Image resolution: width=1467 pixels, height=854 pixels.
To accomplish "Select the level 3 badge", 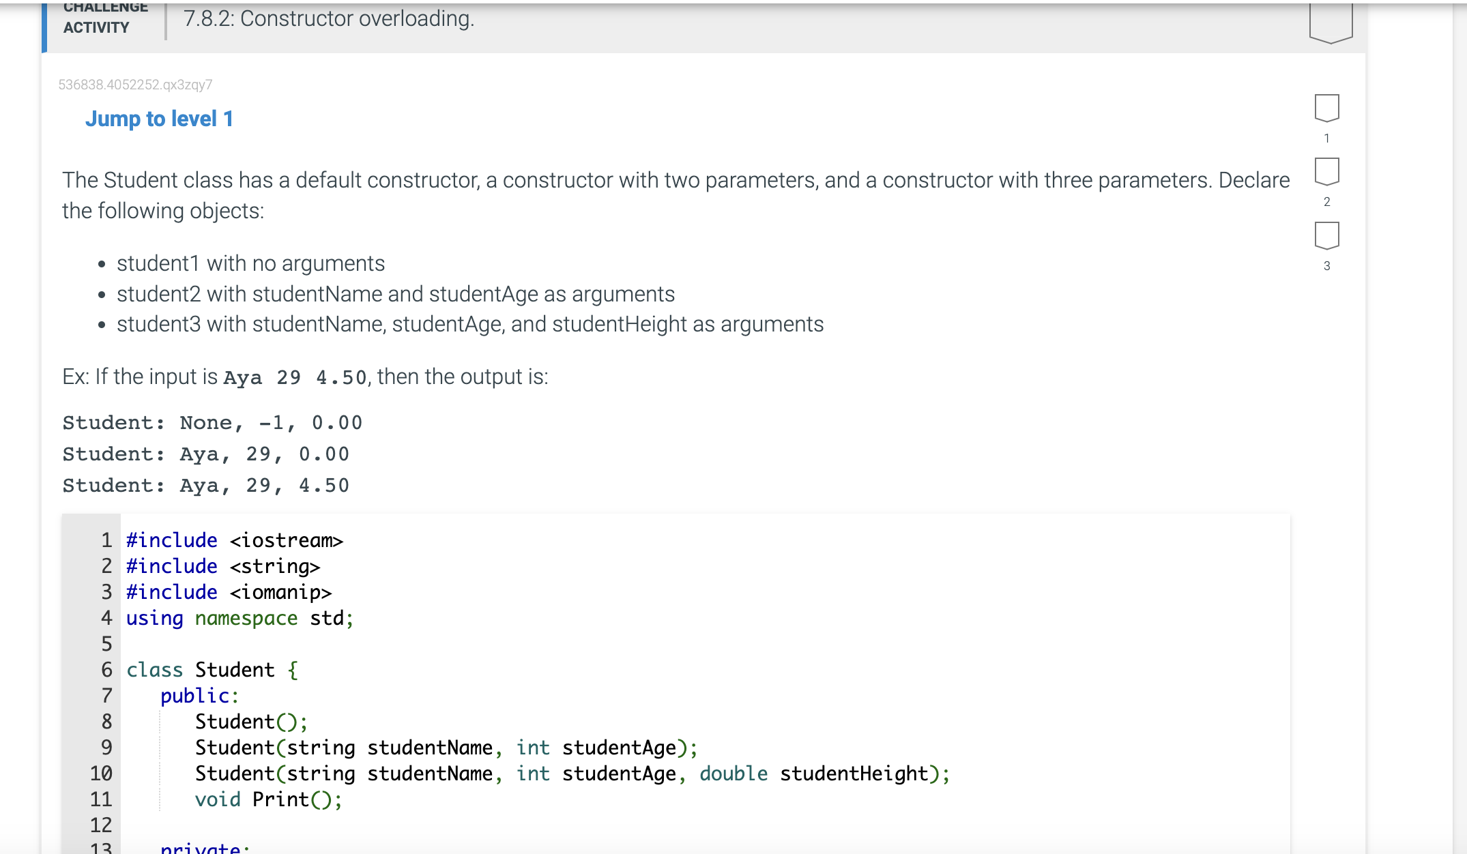I will point(1326,236).
